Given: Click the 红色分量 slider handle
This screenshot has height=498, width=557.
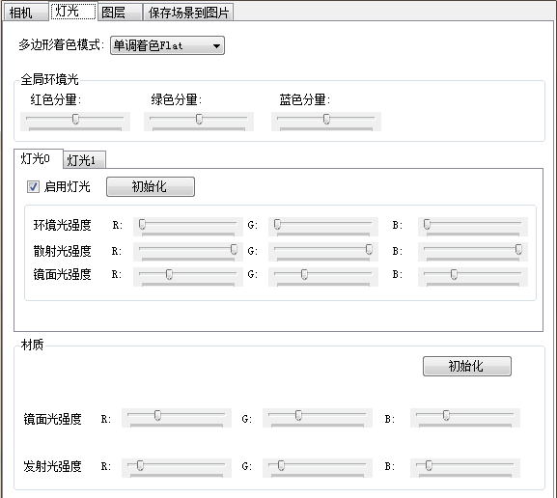Looking at the screenshot, I should pos(75,119).
